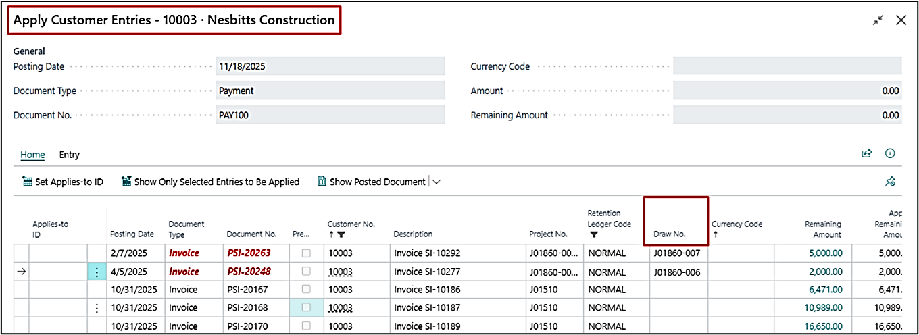
Task: Toggle Prepayment checkbox for PSI-20168
Action: pos(307,308)
